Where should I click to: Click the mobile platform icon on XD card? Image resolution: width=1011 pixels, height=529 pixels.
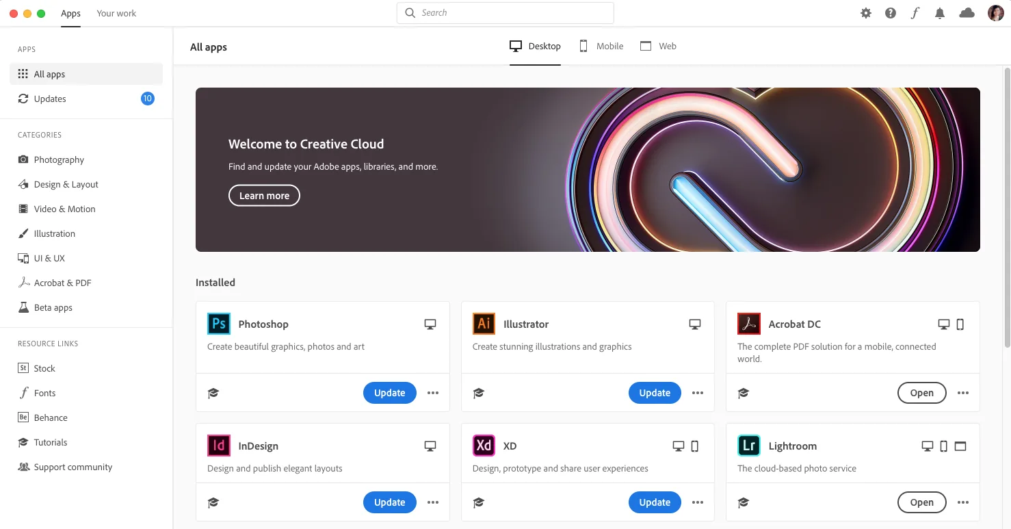click(695, 446)
